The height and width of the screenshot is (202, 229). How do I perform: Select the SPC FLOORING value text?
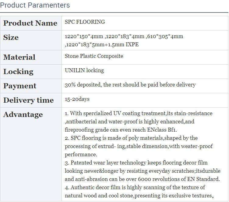[x=85, y=22]
